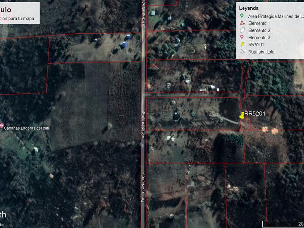Image resolution: width=304 pixels, height=228 pixels.
Task: Click the map scale bar
Action: coord(283,224)
